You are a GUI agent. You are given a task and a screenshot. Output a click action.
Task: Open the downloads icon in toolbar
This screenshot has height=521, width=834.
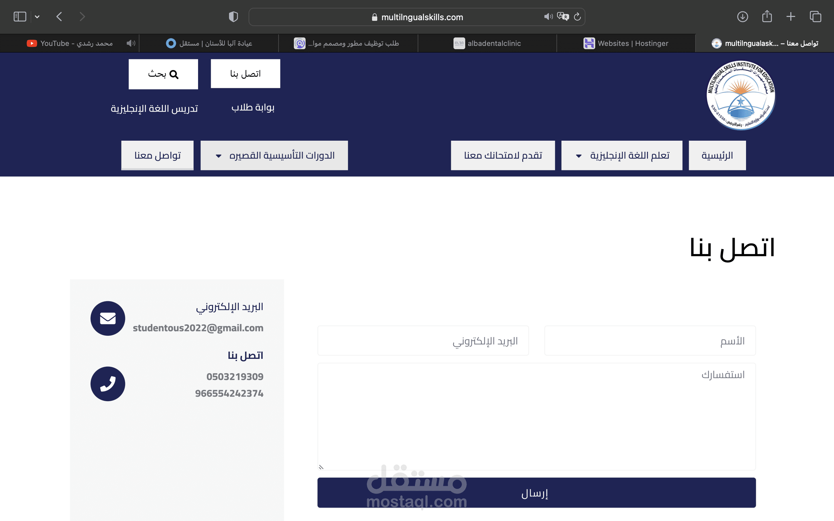point(742,17)
